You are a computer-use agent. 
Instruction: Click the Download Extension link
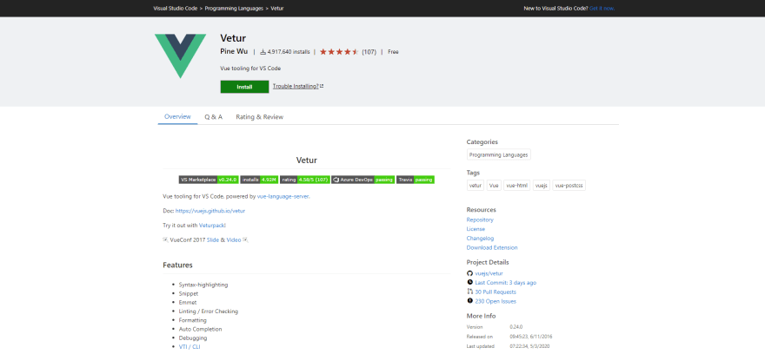tap(492, 248)
